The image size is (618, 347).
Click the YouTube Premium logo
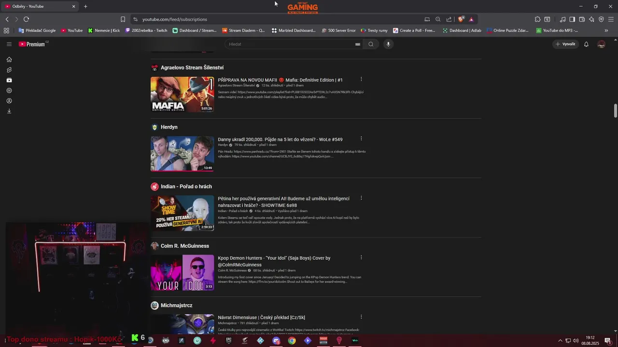click(x=32, y=44)
